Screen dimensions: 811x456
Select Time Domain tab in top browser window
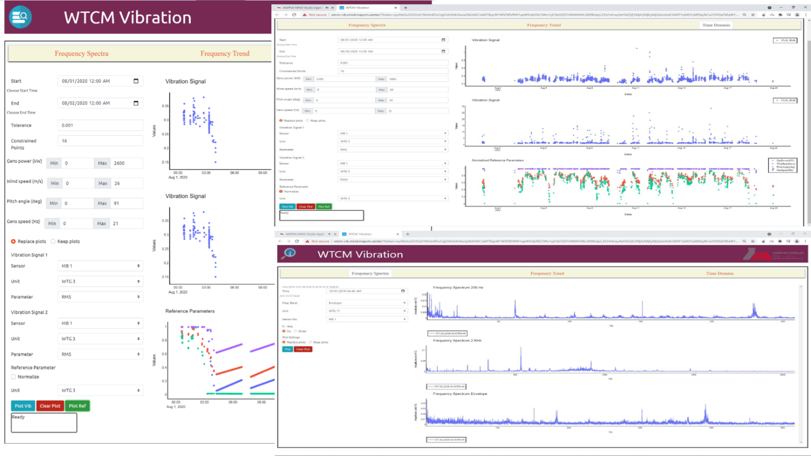point(717,25)
